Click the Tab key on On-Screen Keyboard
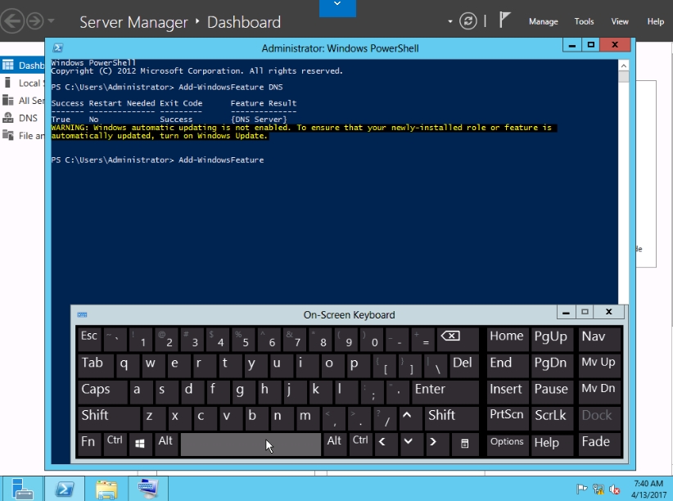Image resolution: width=673 pixels, height=501 pixels. tap(95, 365)
